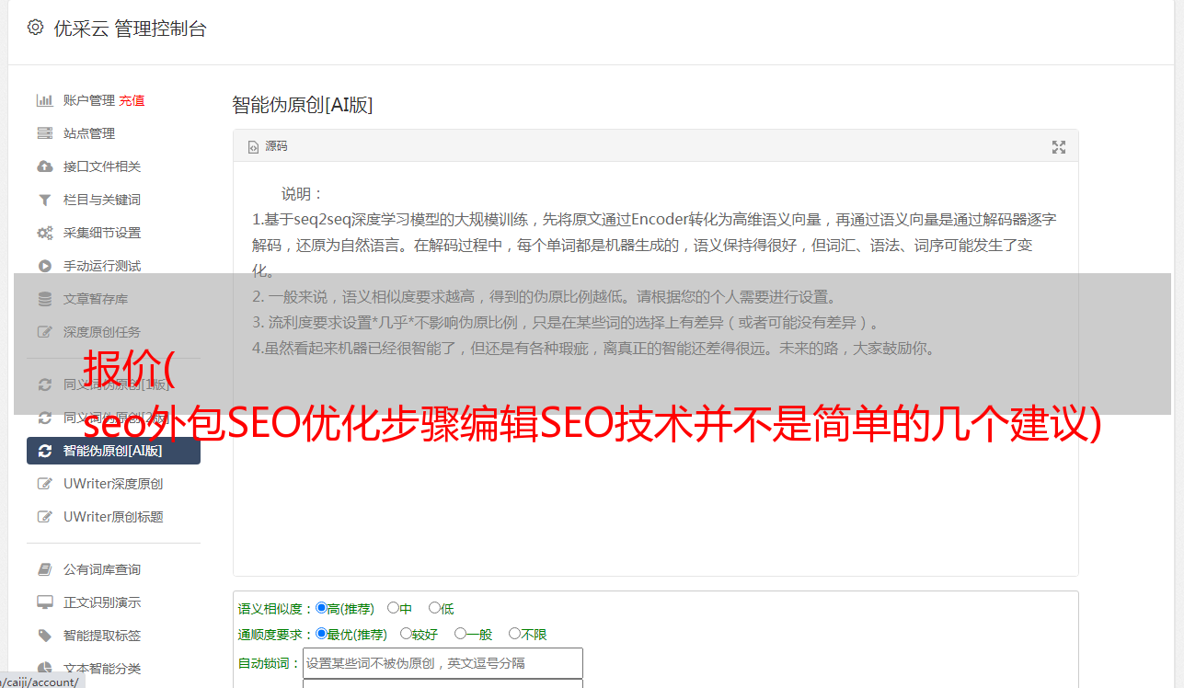Open 正文识别演示 via its monitor icon
This screenshot has width=1184, height=688.
click(x=44, y=602)
